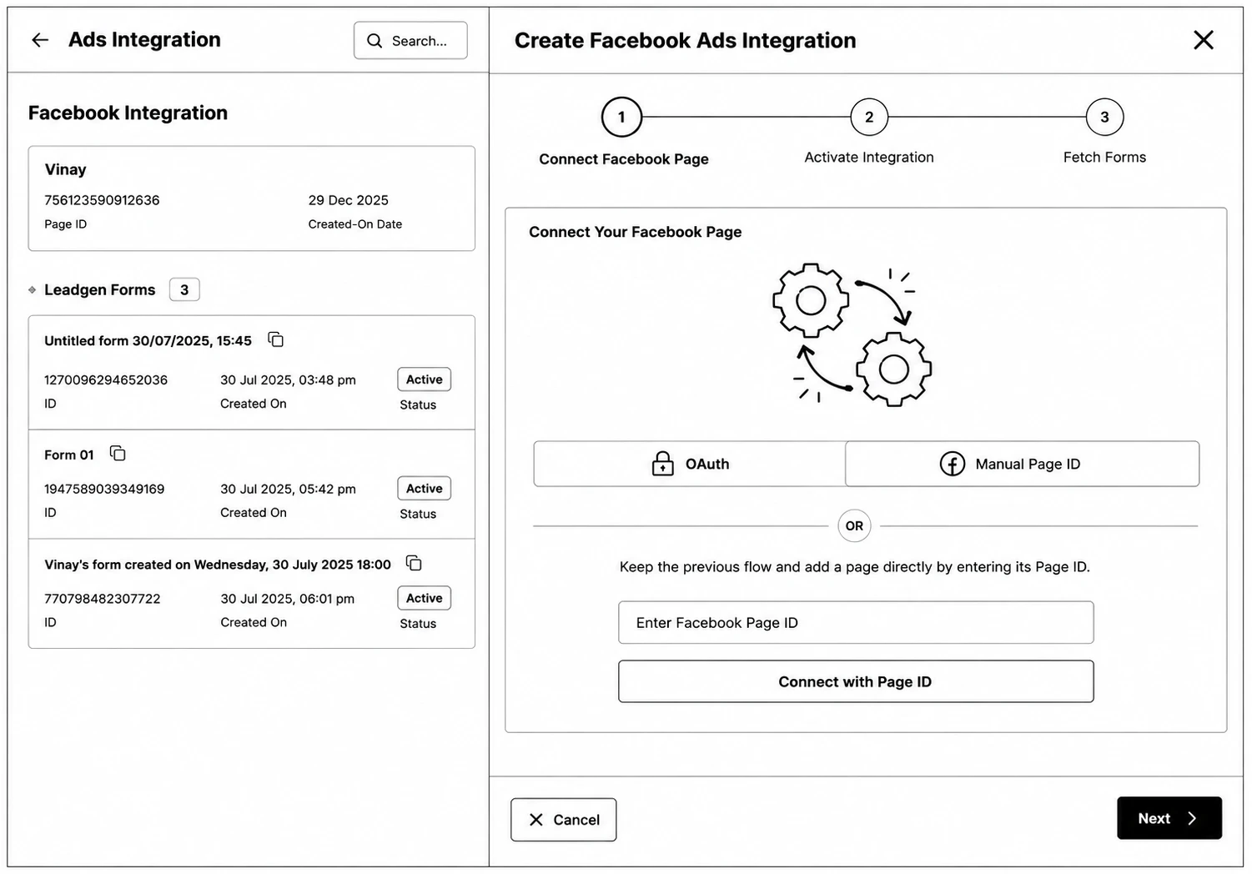Click the 'Connect Your Facebook Page' heading
The height and width of the screenshot is (874, 1252).
[x=635, y=232]
